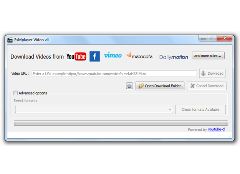Screen dimensions: 240x174
Task: Click the 'Powered by' text
Action: [x=197, y=130]
